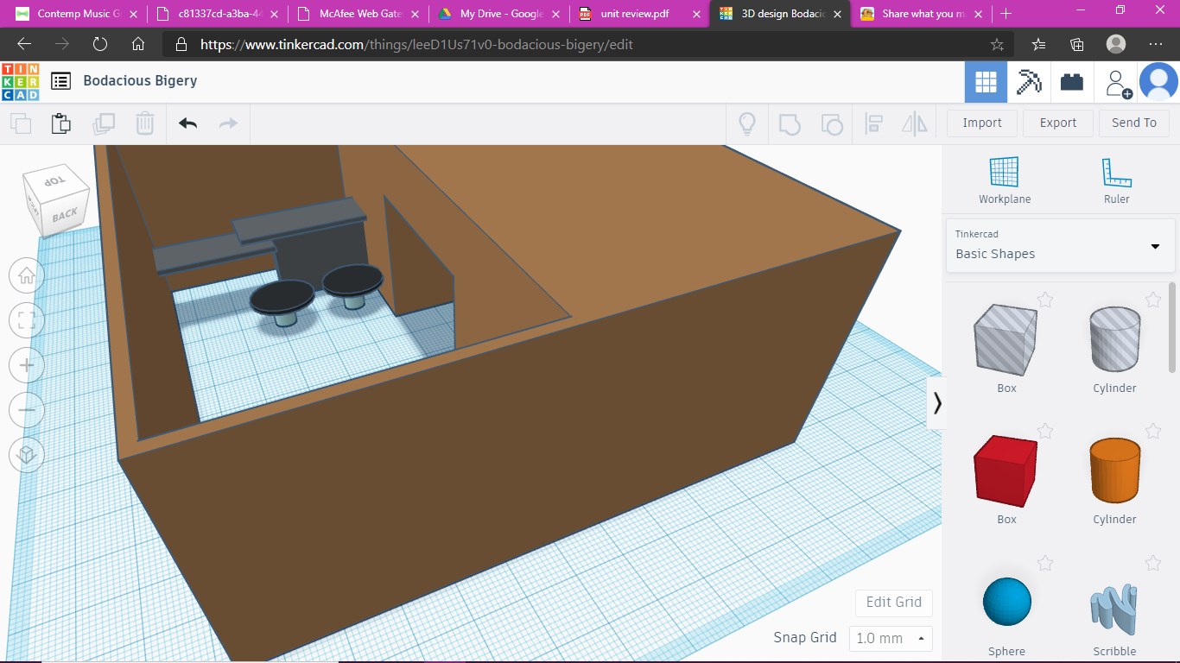This screenshot has height=663, width=1180.
Task: Click Fit all in view button
Action: (x=27, y=320)
